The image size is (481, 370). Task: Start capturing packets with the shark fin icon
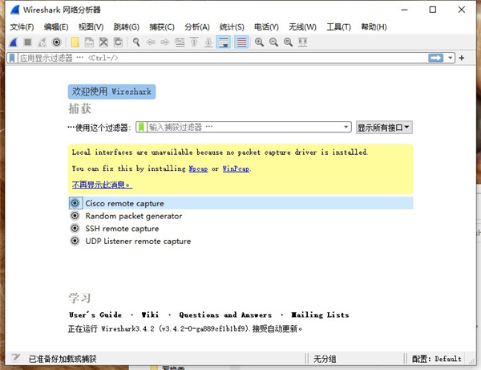pyautogui.click(x=14, y=42)
